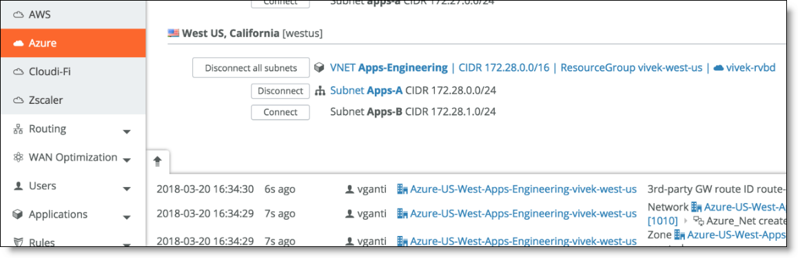Screen dimensions: 798x258
Task: Click the WAN Optimization atom icon
Action: (19, 158)
